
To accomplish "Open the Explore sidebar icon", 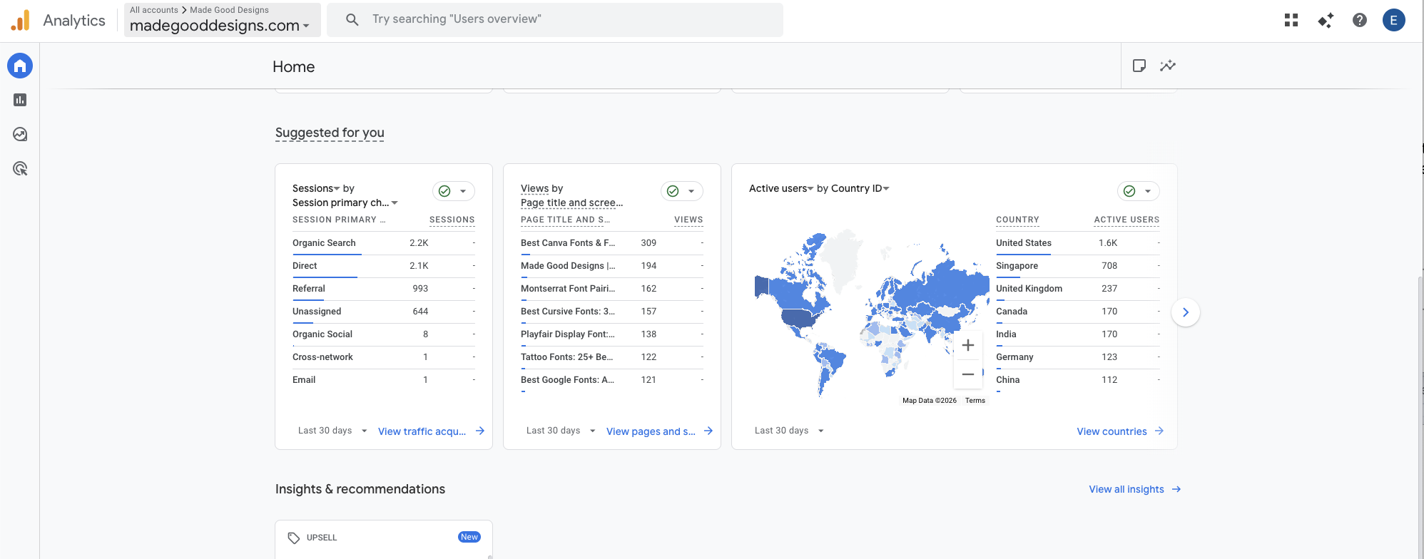I will coord(20,134).
